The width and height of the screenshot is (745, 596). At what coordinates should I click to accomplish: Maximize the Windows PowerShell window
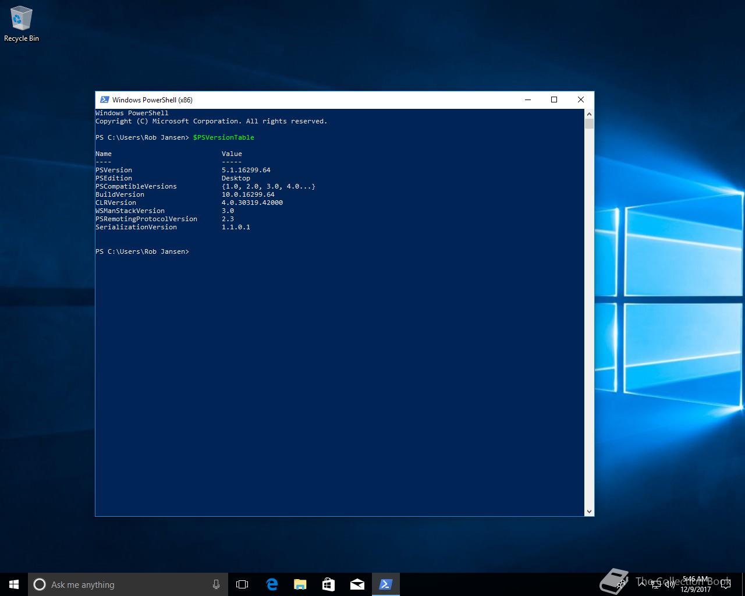[554, 100]
